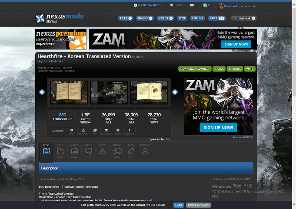Open the Forums tab below stats
296x209 pixels.
[116, 151]
